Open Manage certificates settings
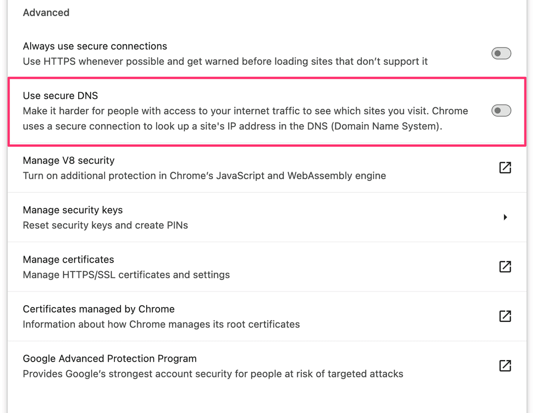 (x=198, y=267)
